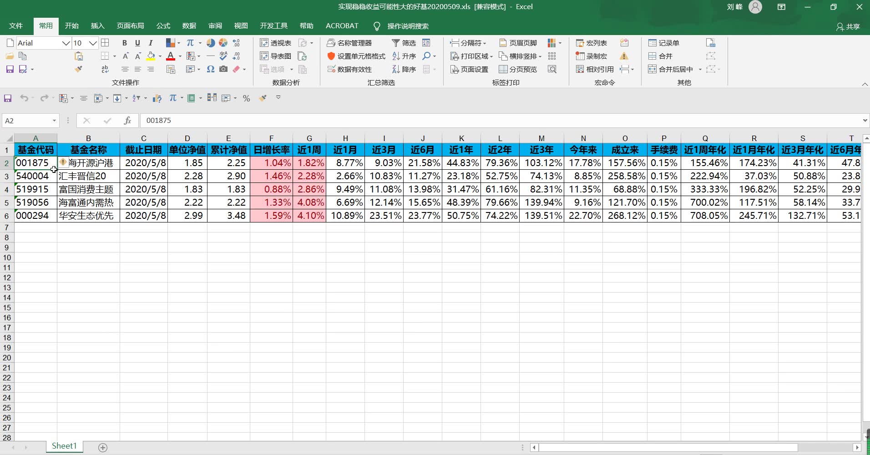This screenshot has height=455, width=870.
Task: Select the Sheet1 tab
Action: point(64,446)
